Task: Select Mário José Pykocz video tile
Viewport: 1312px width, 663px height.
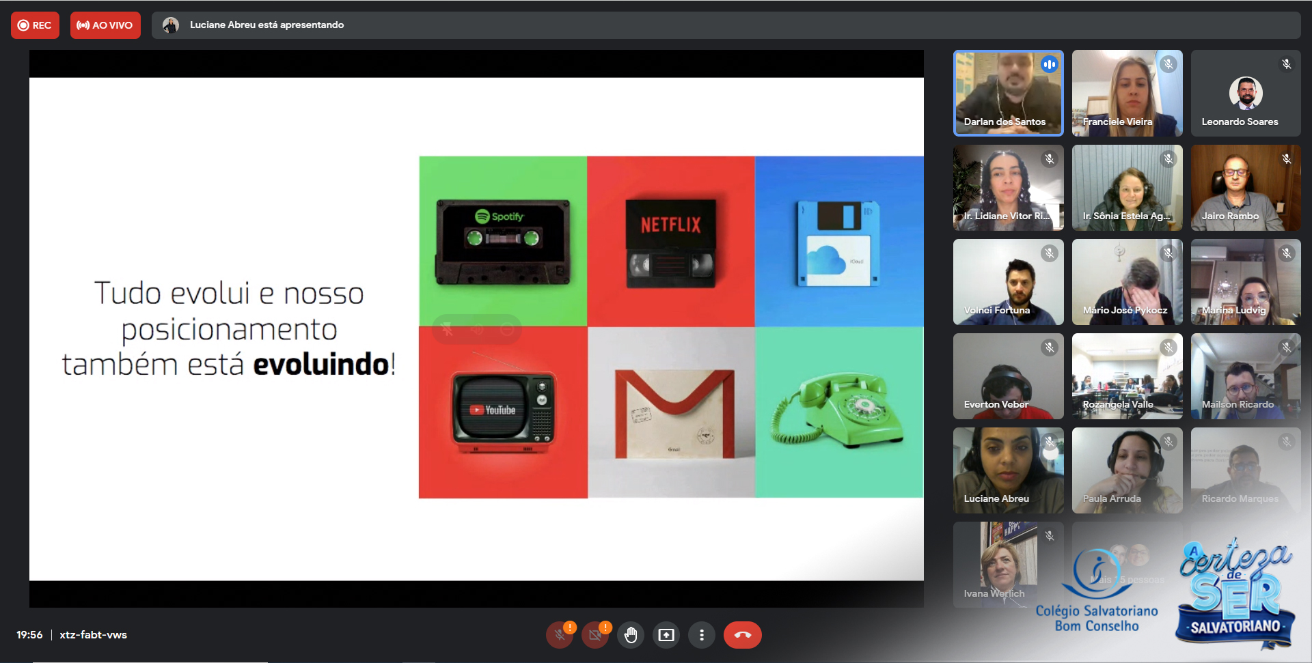Action: [x=1127, y=282]
